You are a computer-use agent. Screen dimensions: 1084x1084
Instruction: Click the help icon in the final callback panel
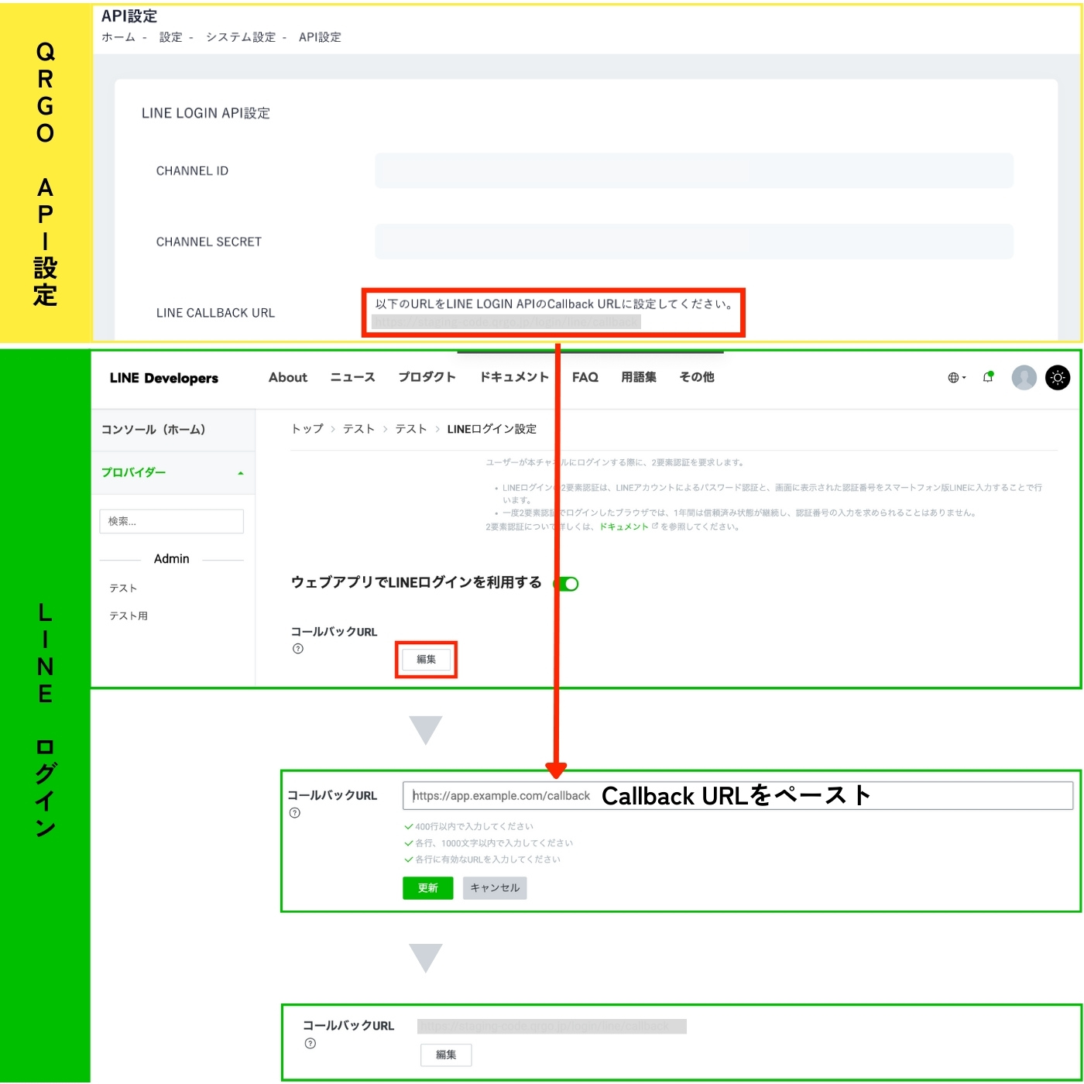[x=310, y=1044]
